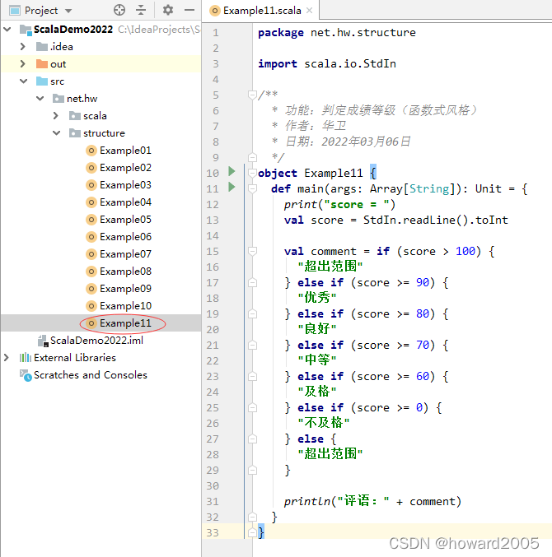The height and width of the screenshot is (557, 552).
Task: Fold the main method at line 11
Action: click(252, 188)
